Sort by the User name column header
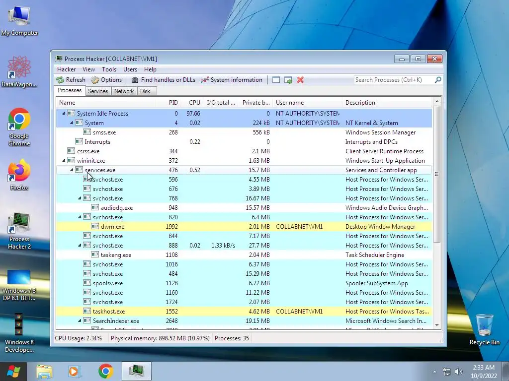This screenshot has height=381, width=509. [x=307, y=103]
